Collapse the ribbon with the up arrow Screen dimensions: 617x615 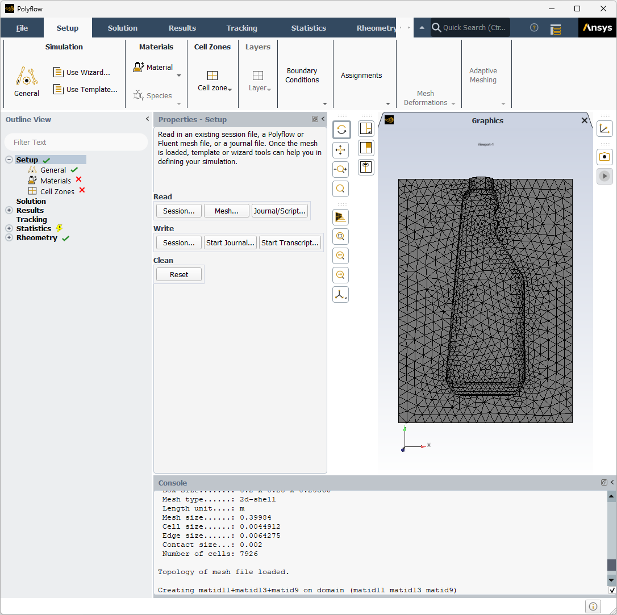[x=422, y=27]
